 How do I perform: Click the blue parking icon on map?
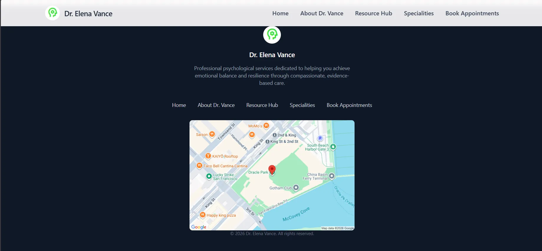320,138
